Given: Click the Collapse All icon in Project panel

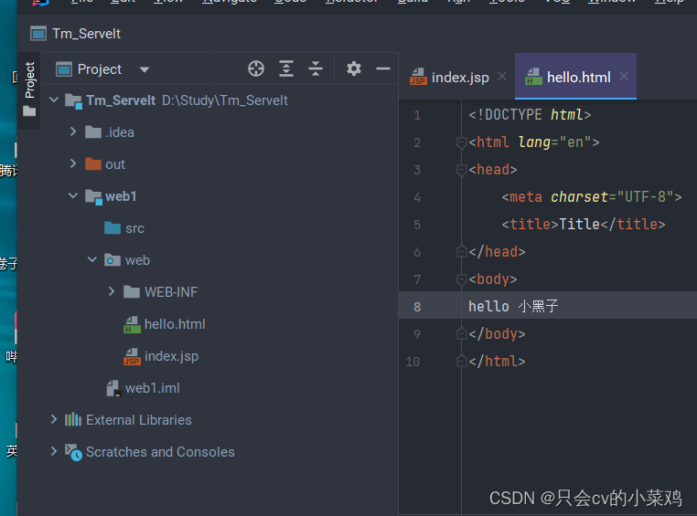Looking at the screenshot, I should 316,68.
